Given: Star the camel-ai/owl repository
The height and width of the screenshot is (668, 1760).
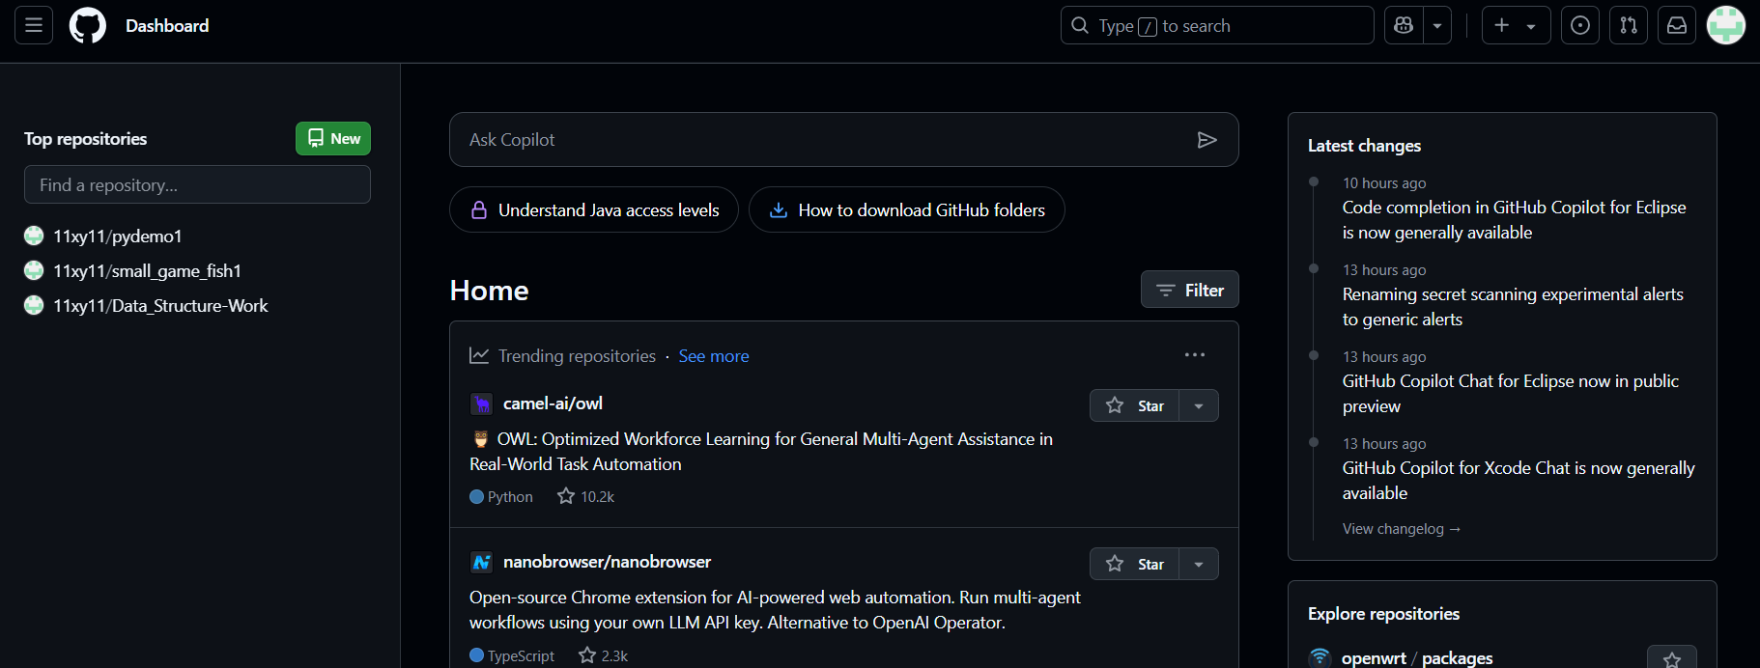Looking at the screenshot, I should point(1135,405).
